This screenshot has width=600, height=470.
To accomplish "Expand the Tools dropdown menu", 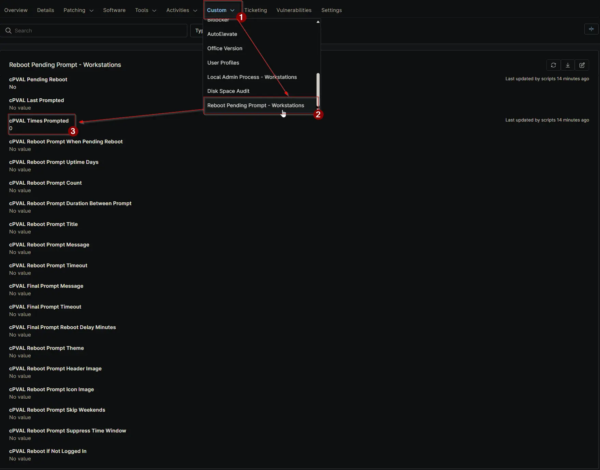I will click(145, 10).
